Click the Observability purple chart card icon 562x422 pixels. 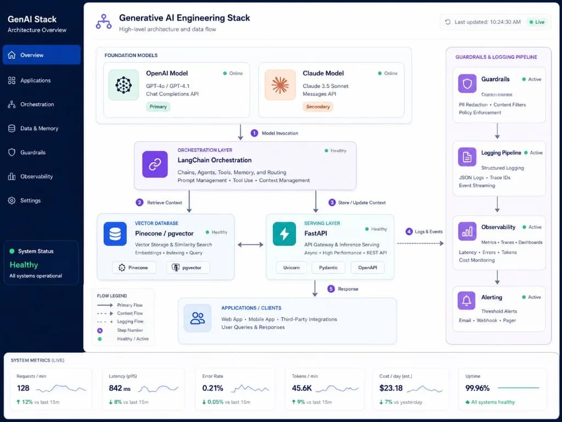click(467, 231)
